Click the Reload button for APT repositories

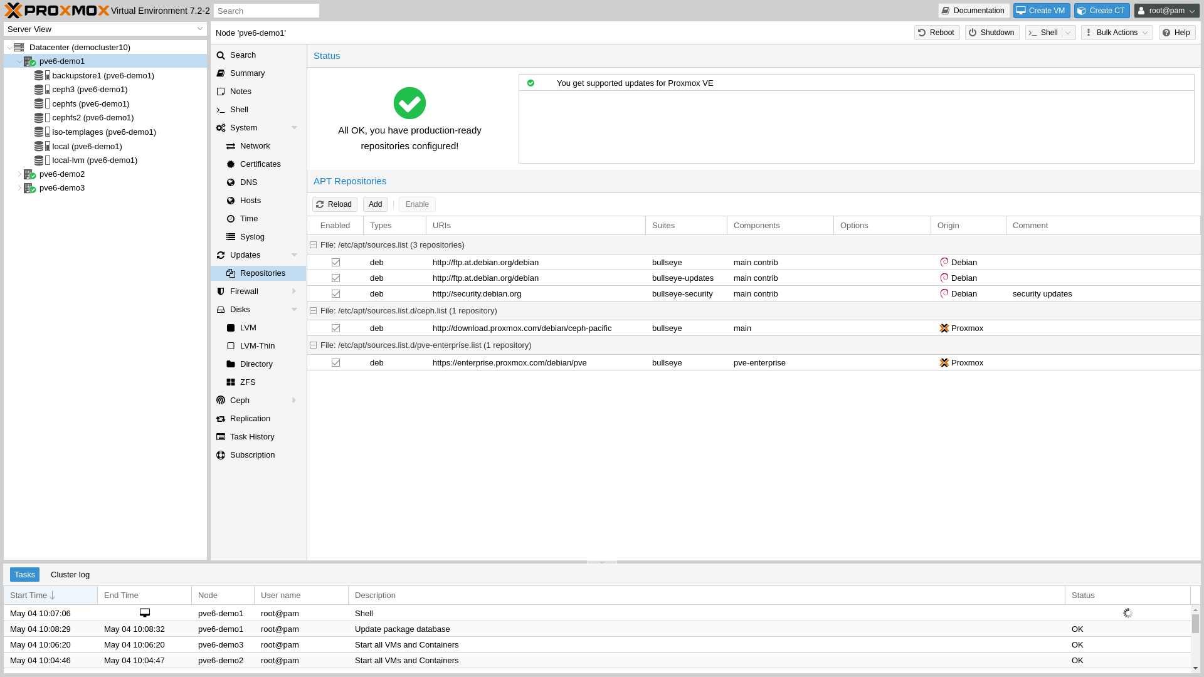(x=334, y=204)
